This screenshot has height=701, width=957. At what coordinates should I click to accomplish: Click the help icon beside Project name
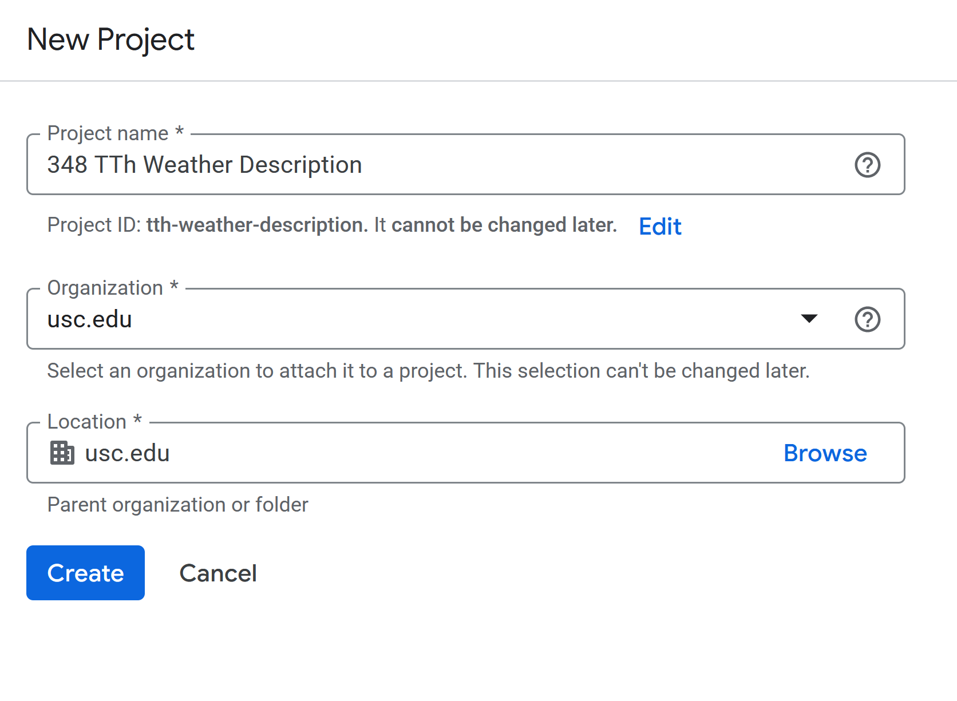pos(867,165)
